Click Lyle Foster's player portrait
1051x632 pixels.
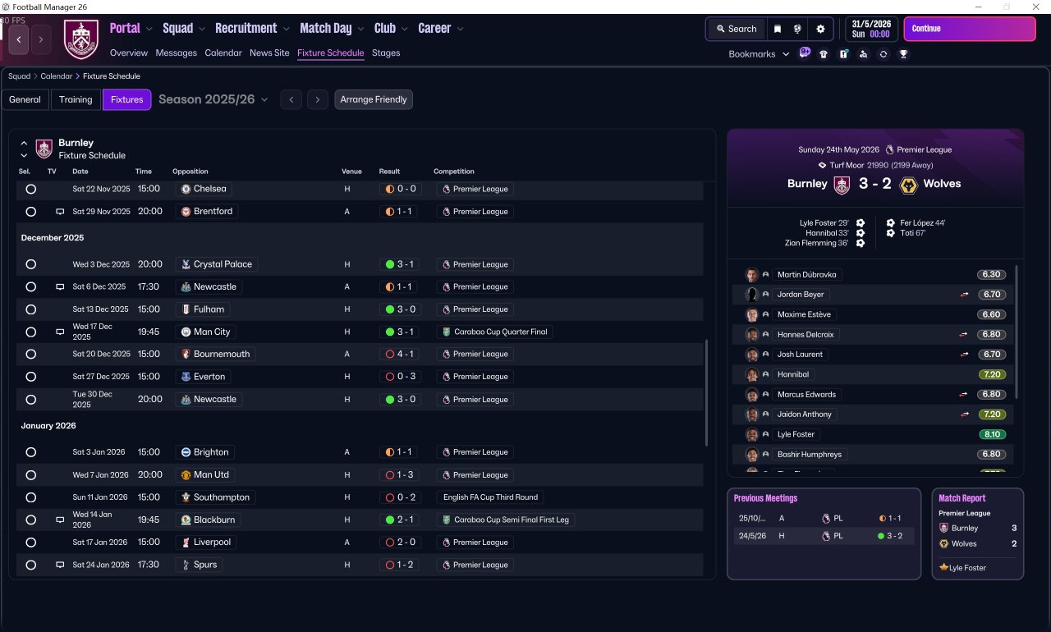point(751,434)
